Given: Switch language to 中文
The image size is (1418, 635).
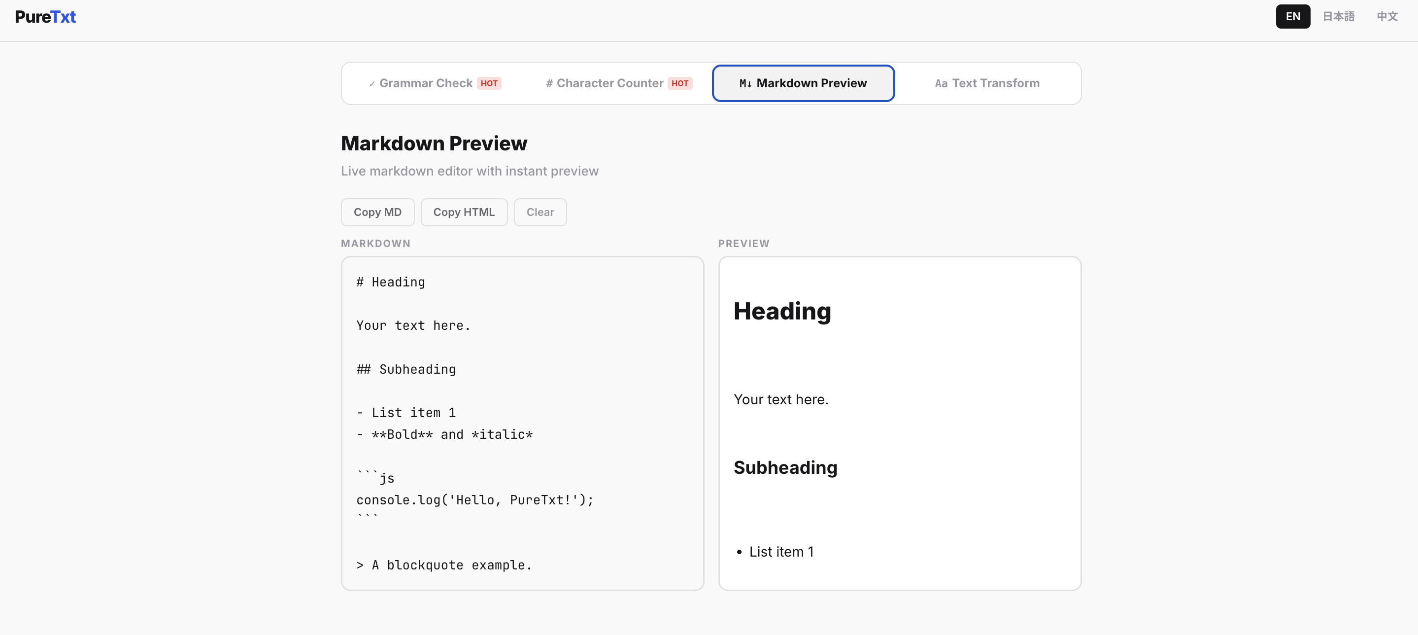Looking at the screenshot, I should 1386,17.
